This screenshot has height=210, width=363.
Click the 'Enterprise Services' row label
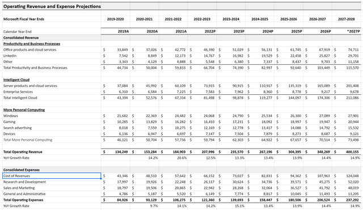pos(18,92)
